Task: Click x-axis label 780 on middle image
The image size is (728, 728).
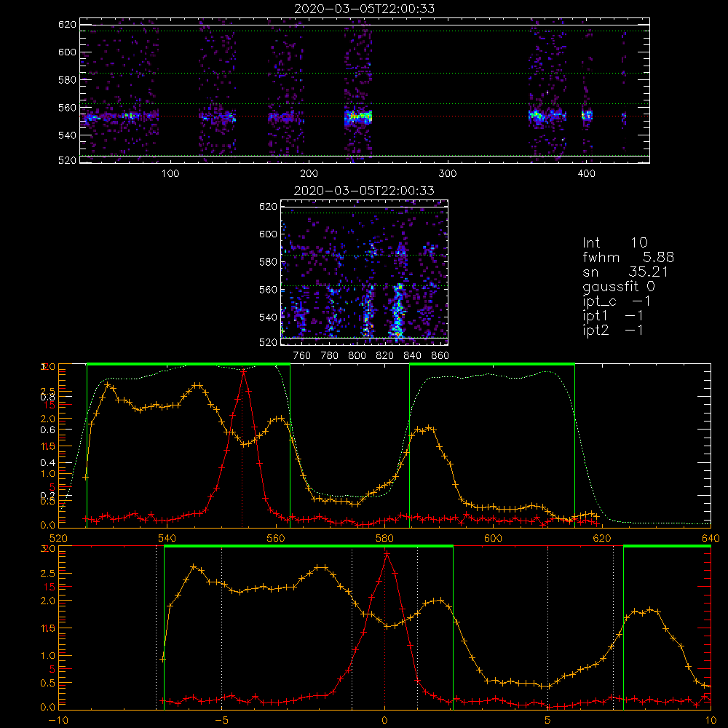Action: click(x=330, y=356)
